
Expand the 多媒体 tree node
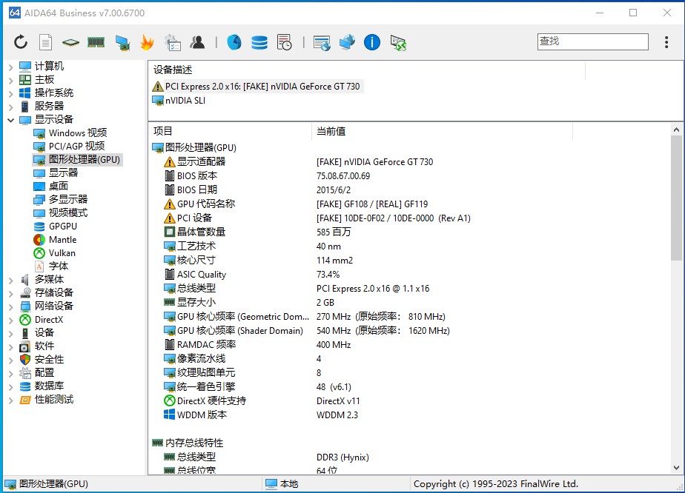(x=11, y=280)
